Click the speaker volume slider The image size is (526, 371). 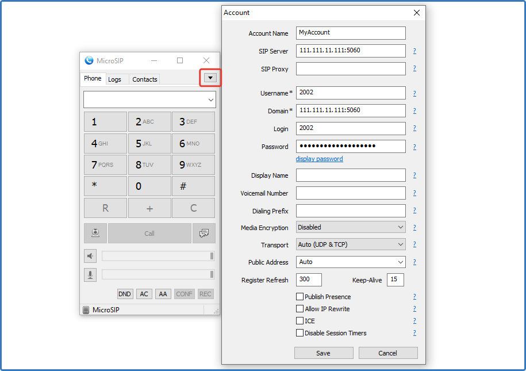pos(158,256)
